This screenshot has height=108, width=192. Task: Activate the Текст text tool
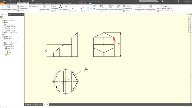coord(61,8)
